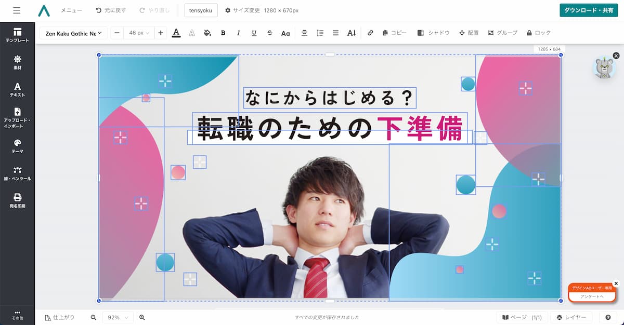Select なにからはじめる？ text box
This screenshot has height=325, width=624.
[330, 98]
